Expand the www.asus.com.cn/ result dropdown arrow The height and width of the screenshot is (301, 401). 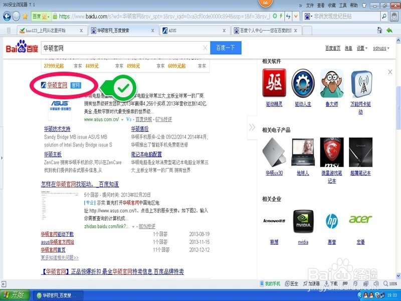122,119
